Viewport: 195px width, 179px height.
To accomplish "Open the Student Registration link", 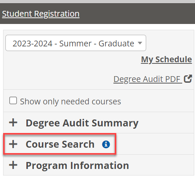I will tap(41, 14).
